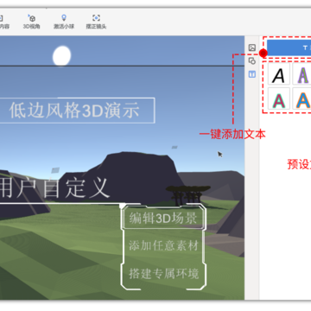Click the 编辑3D场景 text item
Image resolution: width=311 pixels, height=311 pixels.
[163, 218]
